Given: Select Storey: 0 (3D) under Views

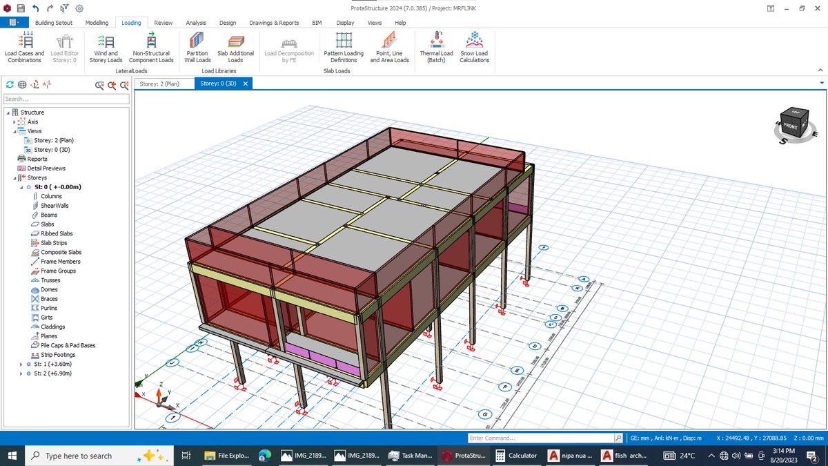Looking at the screenshot, I should pyautogui.click(x=53, y=150).
